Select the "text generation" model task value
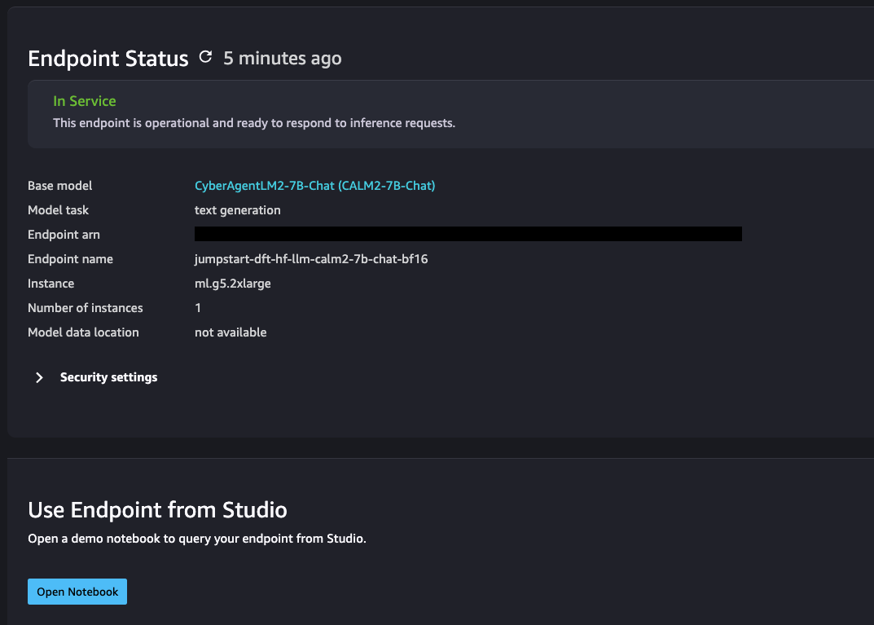The width and height of the screenshot is (874, 625). coord(238,210)
